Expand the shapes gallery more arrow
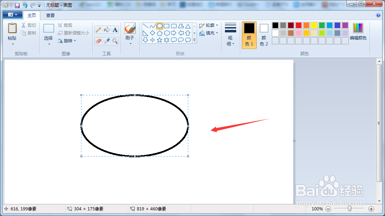The height and width of the screenshot is (216, 385). [195, 40]
